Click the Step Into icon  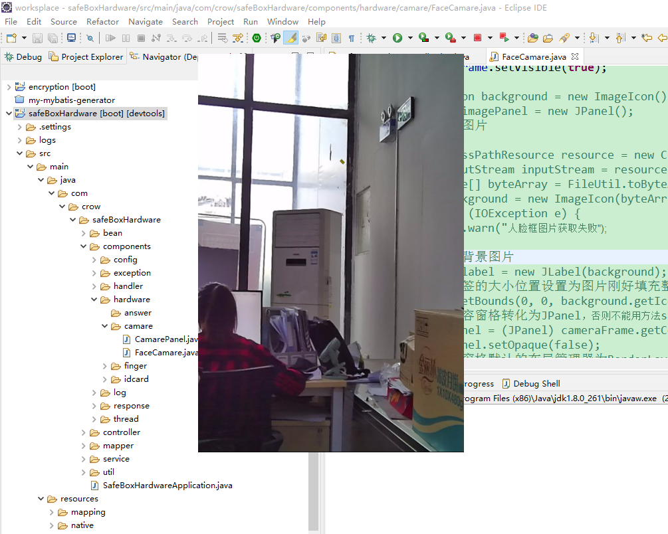click(171, 39)
